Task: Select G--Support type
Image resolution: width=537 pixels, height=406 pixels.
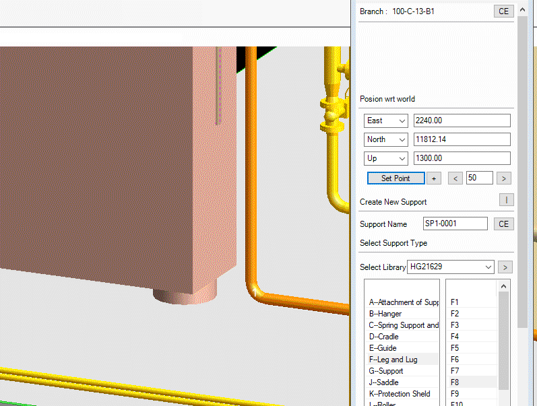Action: click(403, 371)
